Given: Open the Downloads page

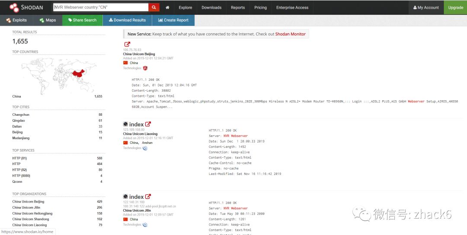Looking at the screenshot, I should point(211,7).
